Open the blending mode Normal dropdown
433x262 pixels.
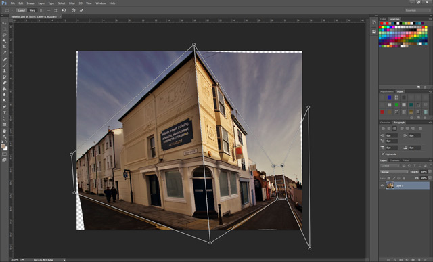click(x=394, y=172)
